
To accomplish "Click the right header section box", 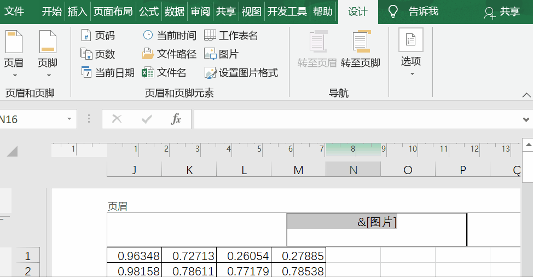I will [494, 229].
